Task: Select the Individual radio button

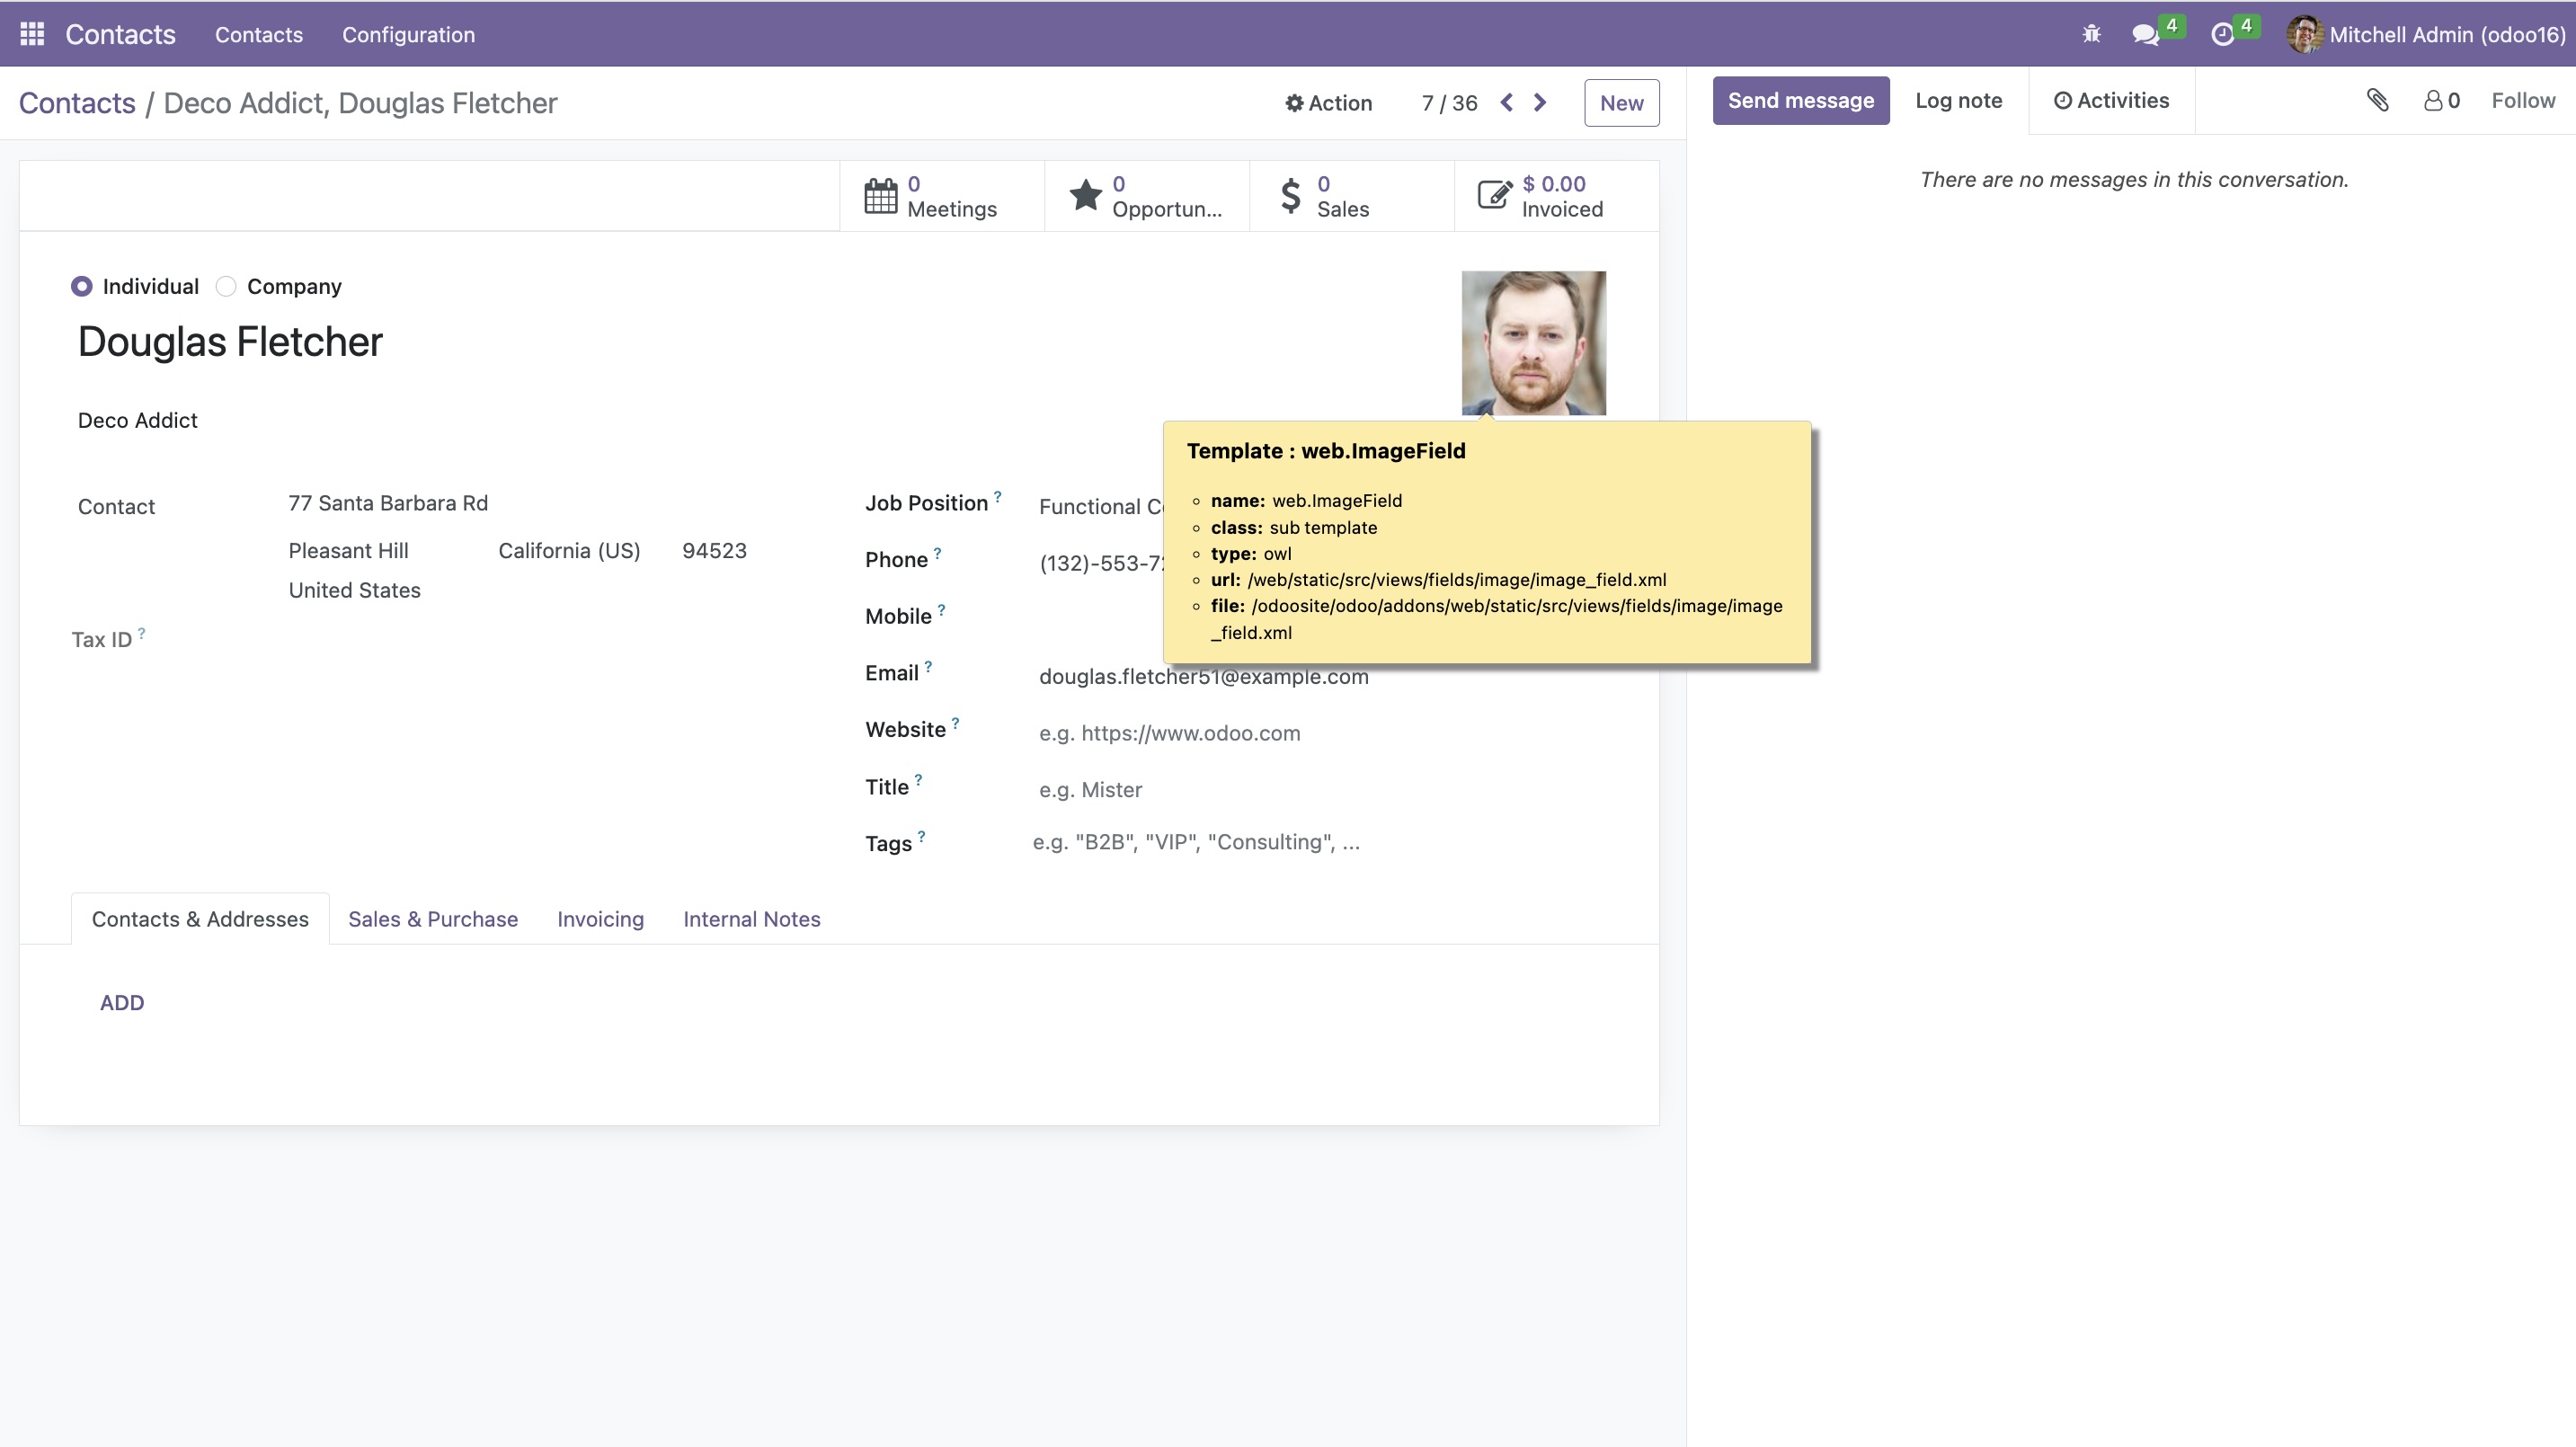Action: point(82,287)
